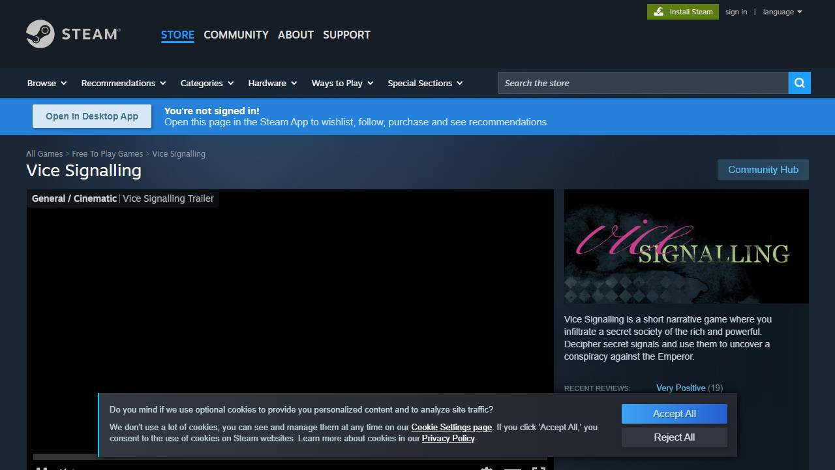
Task: Click 'You're not signed in!' text
Action: [211, 111]
